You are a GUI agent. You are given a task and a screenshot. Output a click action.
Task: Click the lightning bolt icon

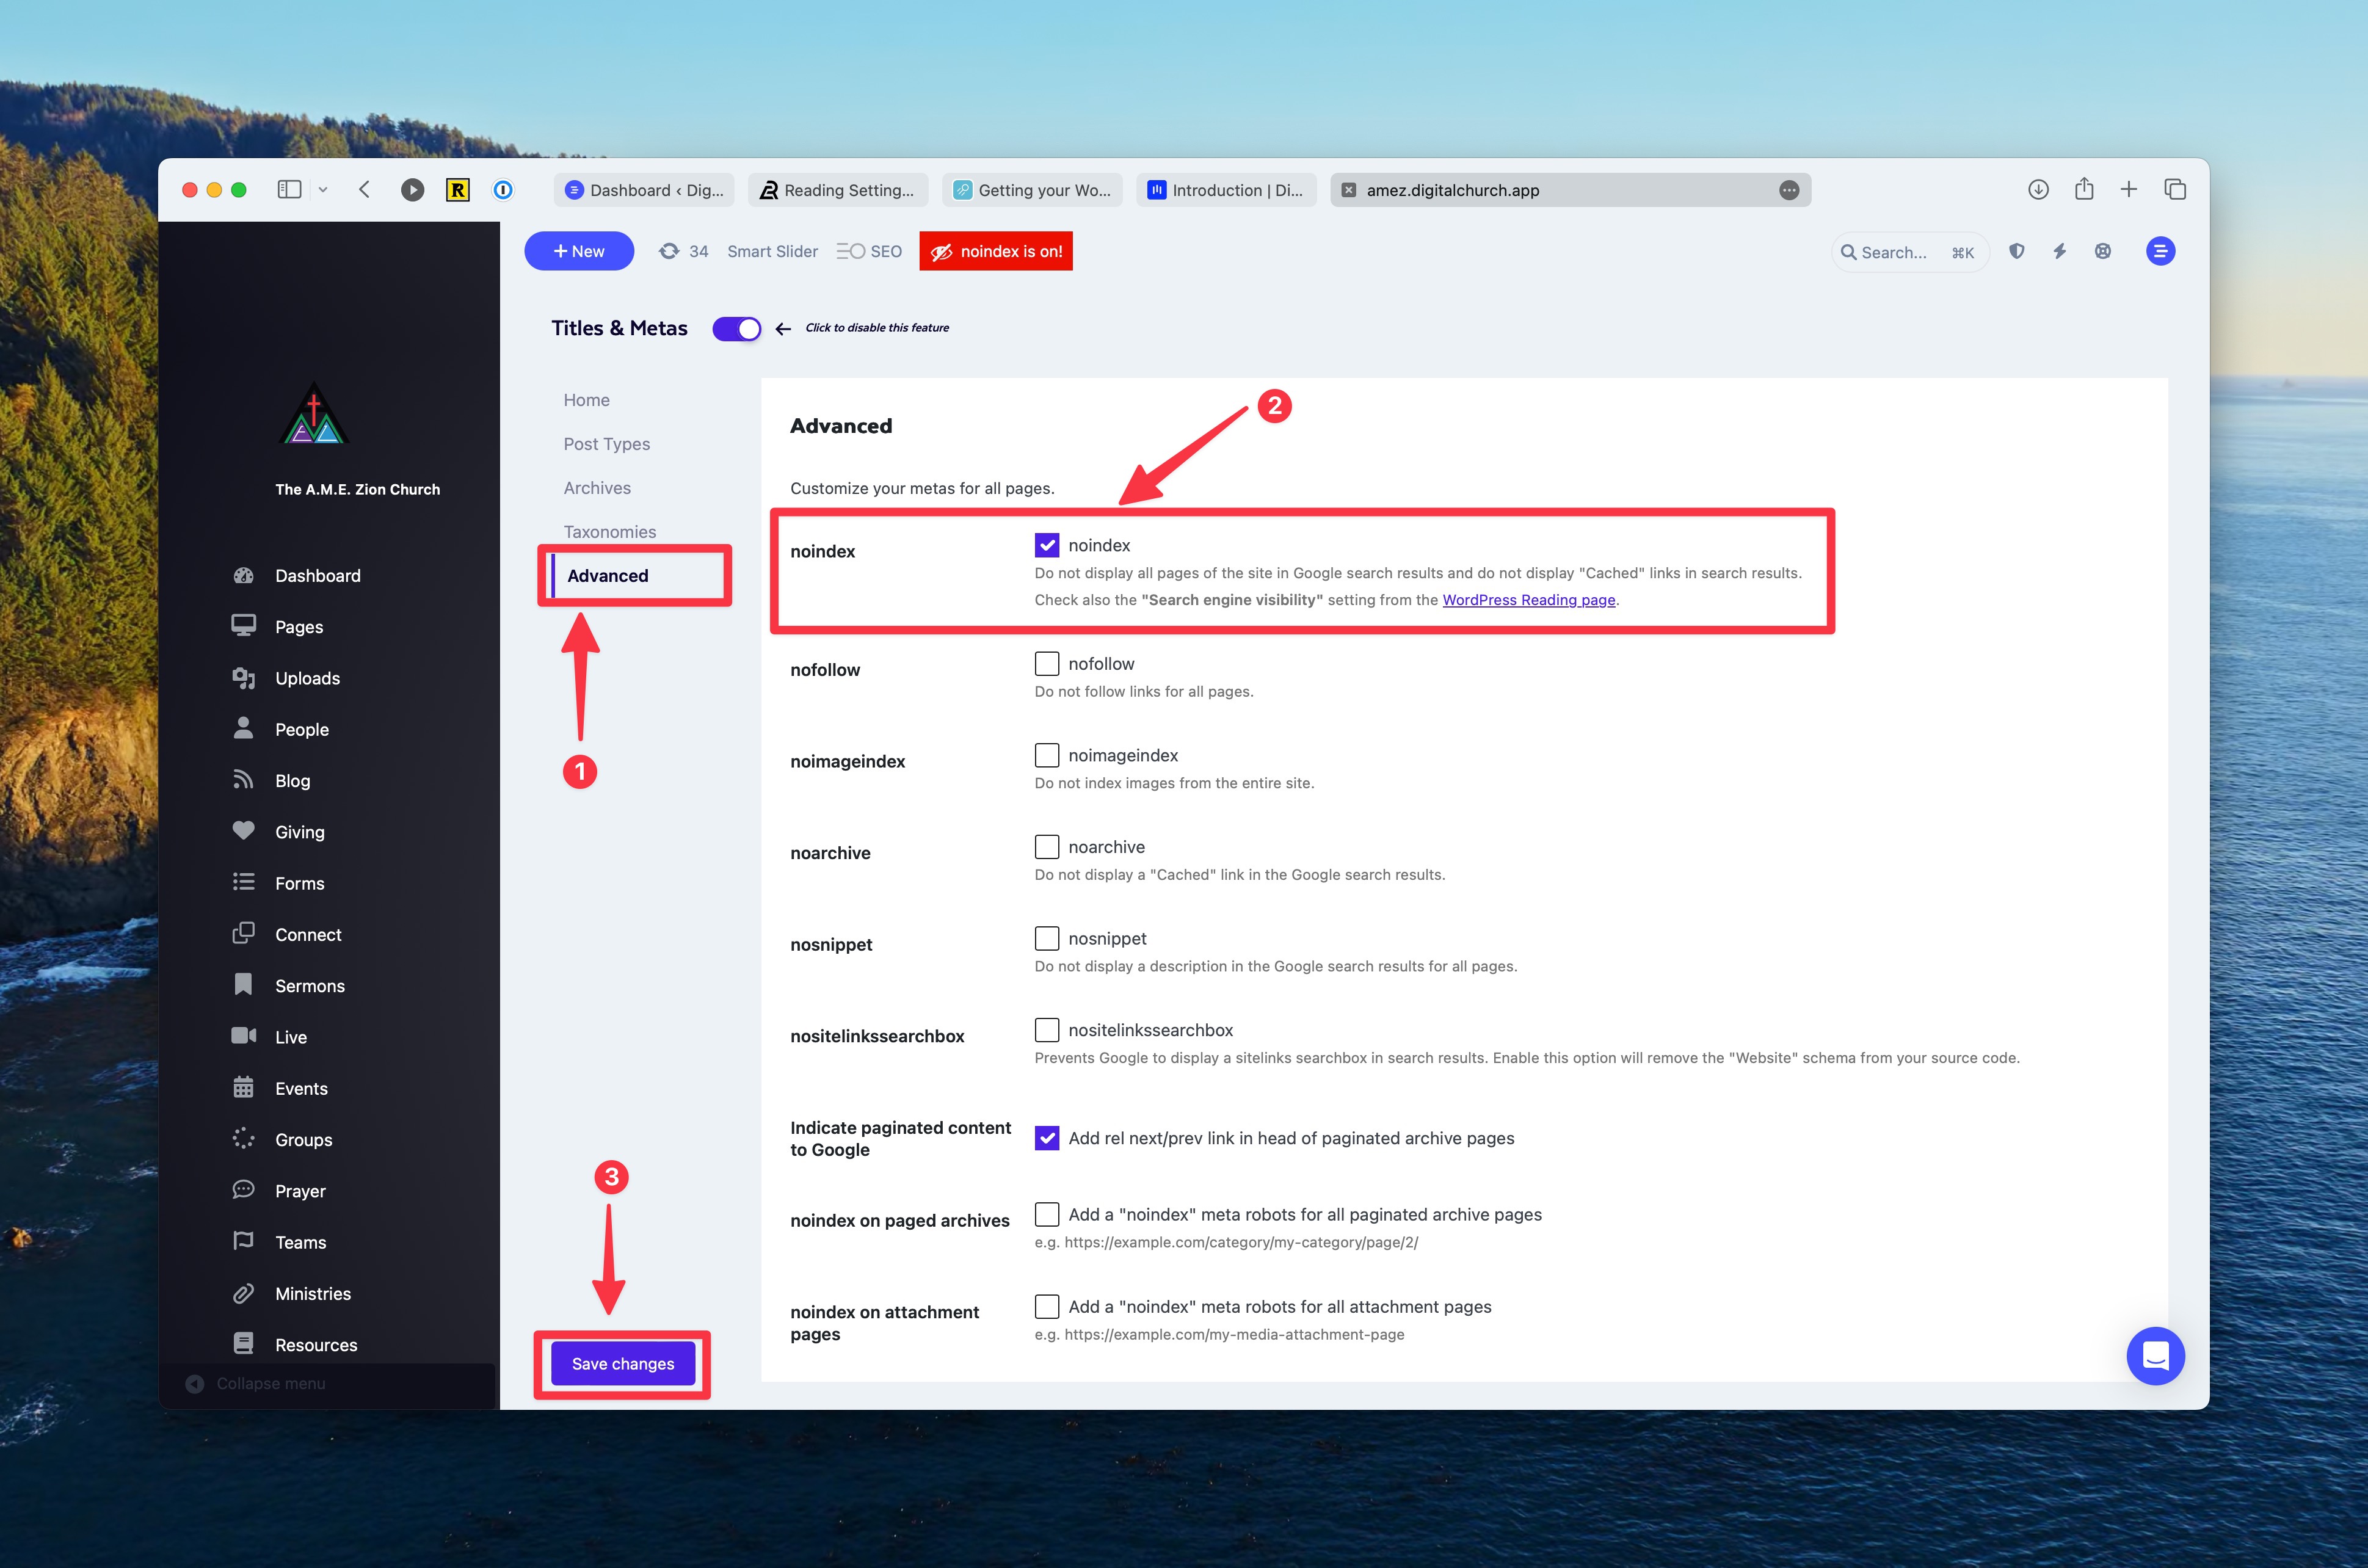[2060, 251]
